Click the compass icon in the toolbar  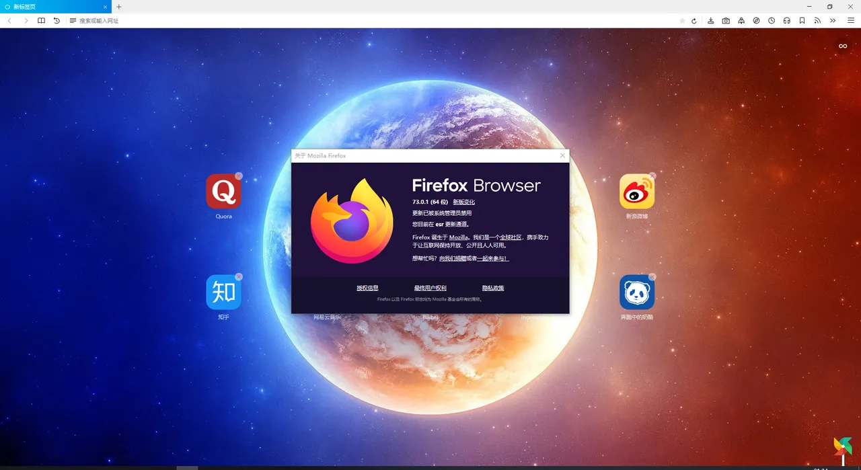point(757,21)
